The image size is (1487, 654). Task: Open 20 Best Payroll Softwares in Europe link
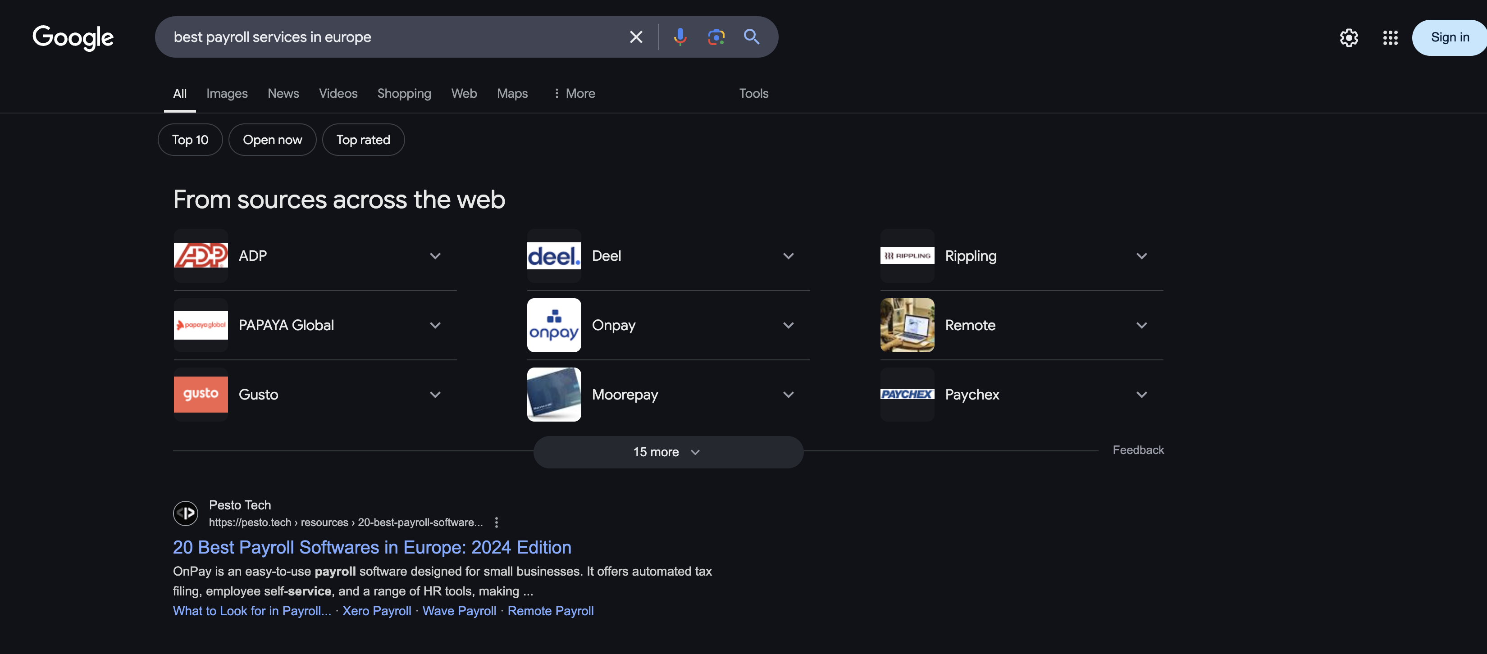(372, 547)
